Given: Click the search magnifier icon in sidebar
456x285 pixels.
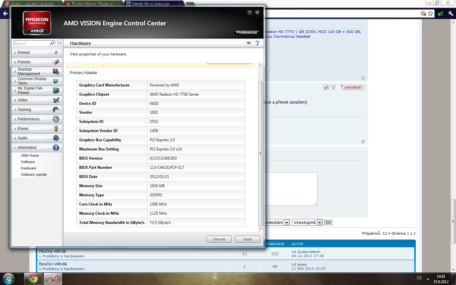Looking at the screenshot, I should tap(52, 43).
